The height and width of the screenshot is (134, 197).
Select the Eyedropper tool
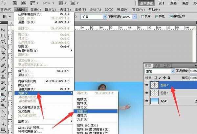[x=3, y=59]
